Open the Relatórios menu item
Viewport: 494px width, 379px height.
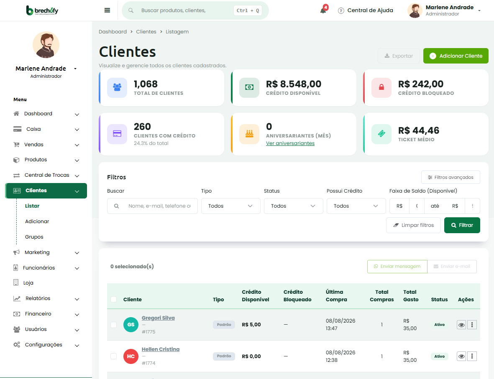(46, 298)
